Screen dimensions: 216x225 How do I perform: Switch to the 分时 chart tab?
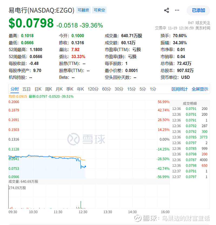[x=15, y=89]
